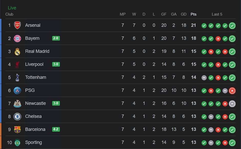Image resolution: width=241 pixels, height=149 pixels.
Task: Open Liverpool's live 3-0 score badge
Action: click(x=56, y=64)
